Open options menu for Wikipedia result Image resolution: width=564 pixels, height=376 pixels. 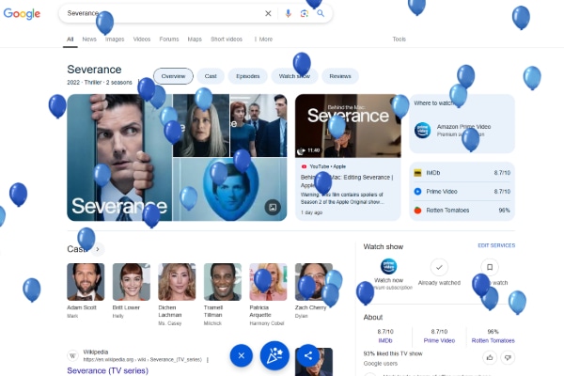(208, 359)
